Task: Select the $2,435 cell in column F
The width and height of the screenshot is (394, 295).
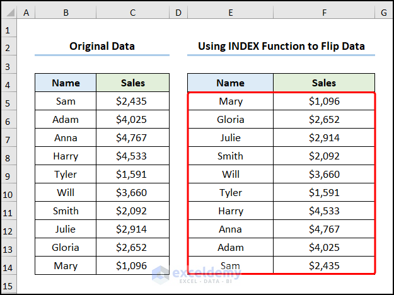Action: (x=324, y=265)
